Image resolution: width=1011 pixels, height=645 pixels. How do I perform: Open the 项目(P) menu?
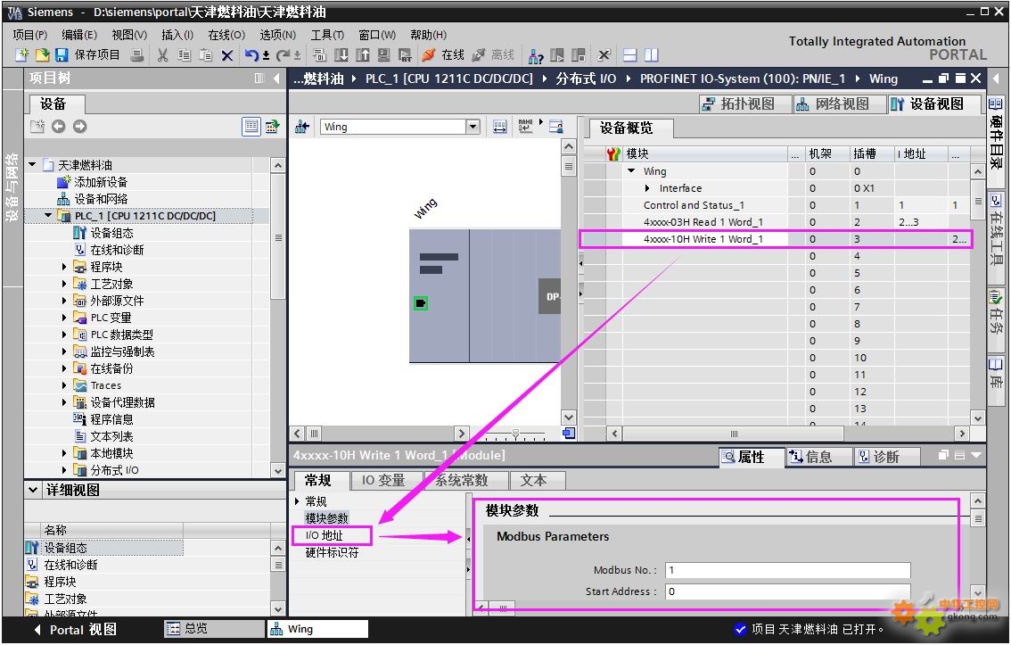[x=29, y=35]
